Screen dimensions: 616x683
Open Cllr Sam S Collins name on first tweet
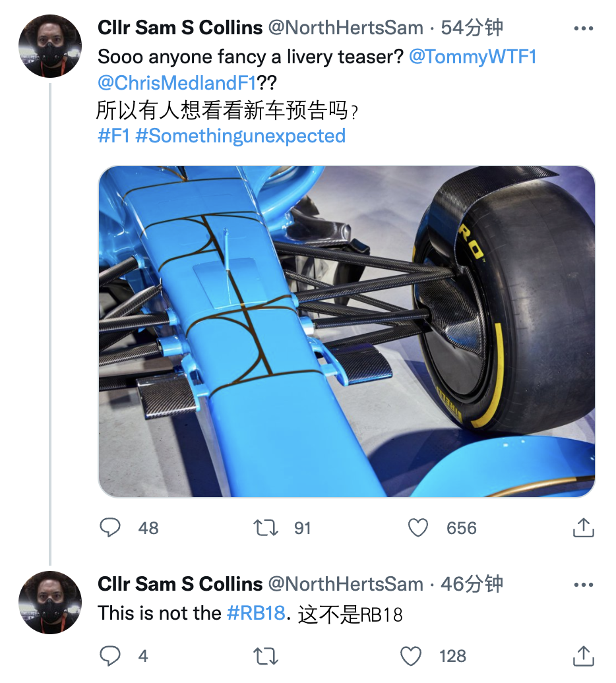tap(180, 28)
